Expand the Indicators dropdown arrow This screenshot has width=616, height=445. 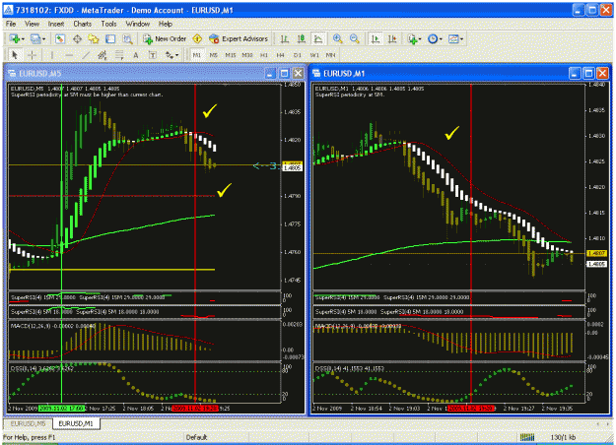tap(420, 38)
